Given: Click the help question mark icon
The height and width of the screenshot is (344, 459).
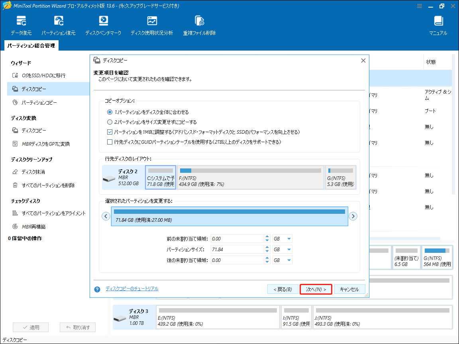Looking at the screenshot, I should [x=97, y=289].
